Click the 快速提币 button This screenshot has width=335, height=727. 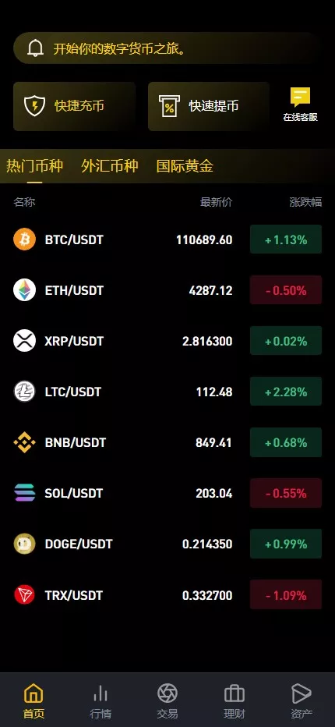[x=209, y=106]
